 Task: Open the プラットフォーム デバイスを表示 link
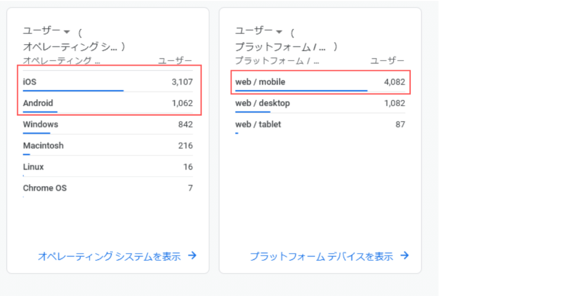(x=321, y=256)
